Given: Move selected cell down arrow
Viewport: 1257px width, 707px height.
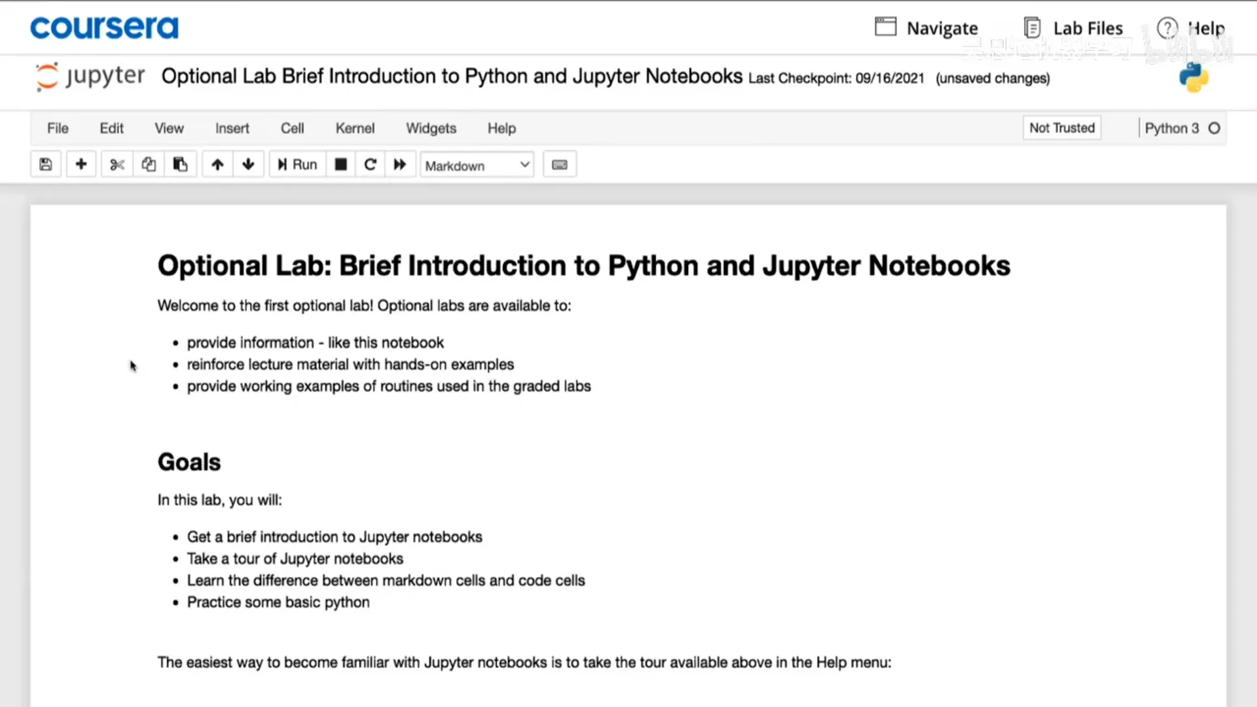Looking at the screenshot, I should click(x=248, y=164).
